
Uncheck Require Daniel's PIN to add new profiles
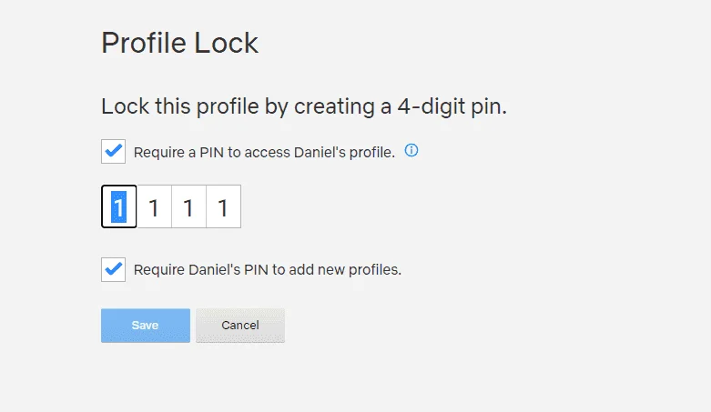pyautogui.click(x=114, y=269)
